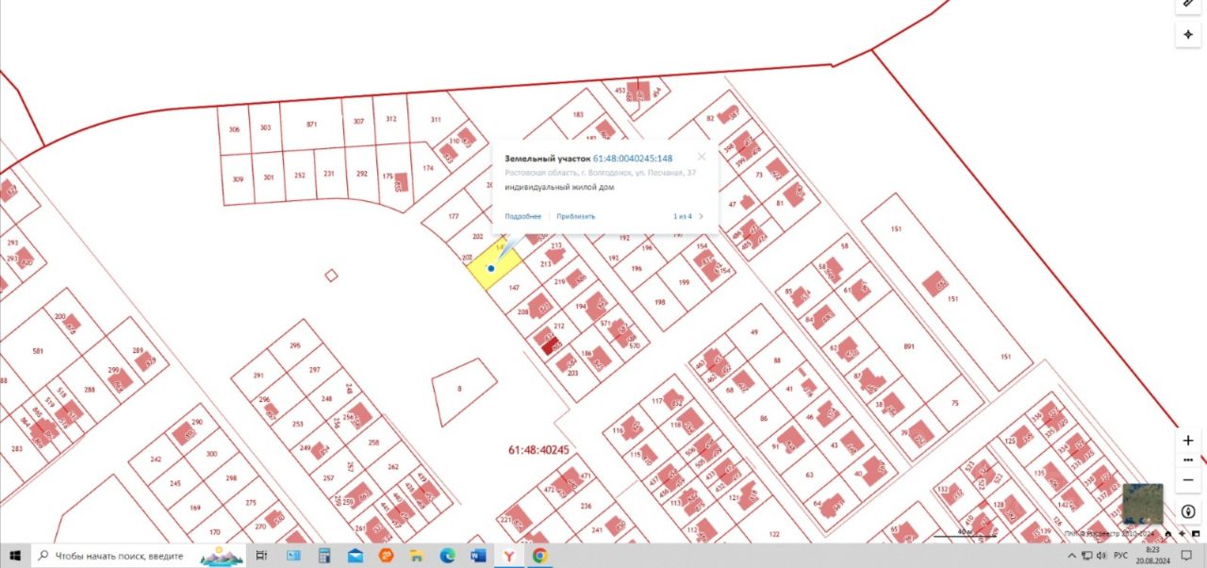Select the parcel labeled 297
1207x568 pixels.
[x=315, y=370]
